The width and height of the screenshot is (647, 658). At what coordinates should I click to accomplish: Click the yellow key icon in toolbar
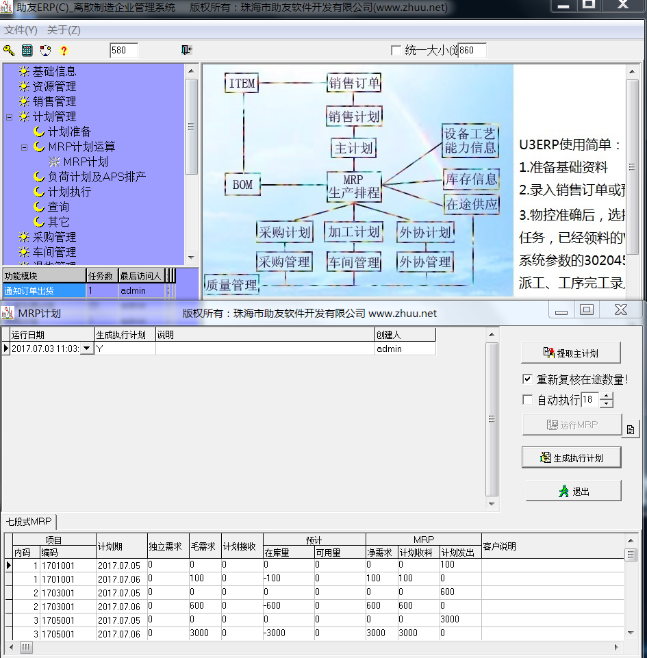[9, 50]
